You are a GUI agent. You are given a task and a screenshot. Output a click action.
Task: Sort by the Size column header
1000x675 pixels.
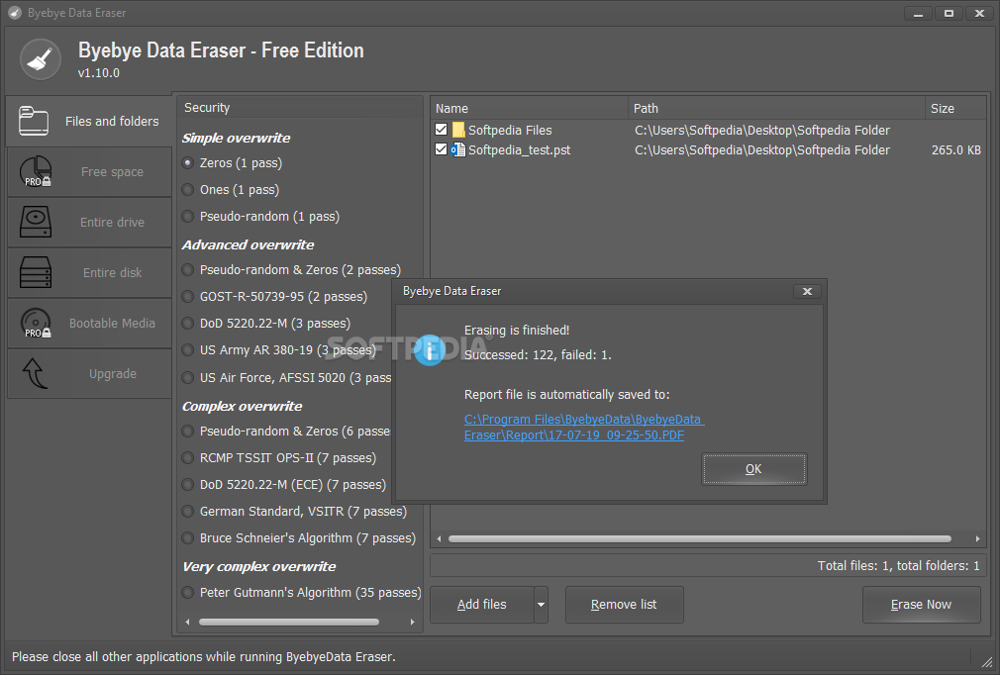(x=955, y=108)
